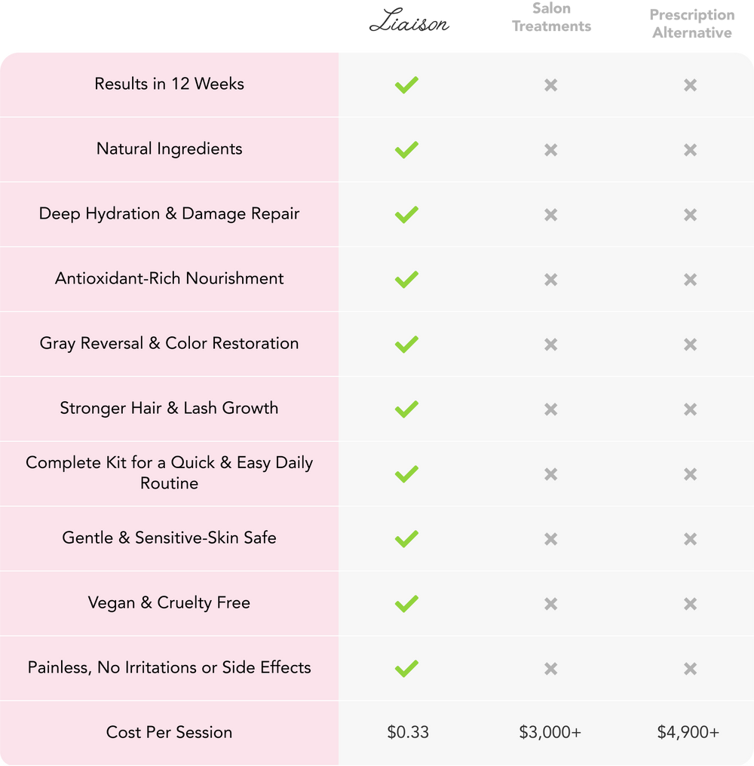
Task: Click Salon X for Stronger Hair & Lash Growth
Action: click(551, 409)
